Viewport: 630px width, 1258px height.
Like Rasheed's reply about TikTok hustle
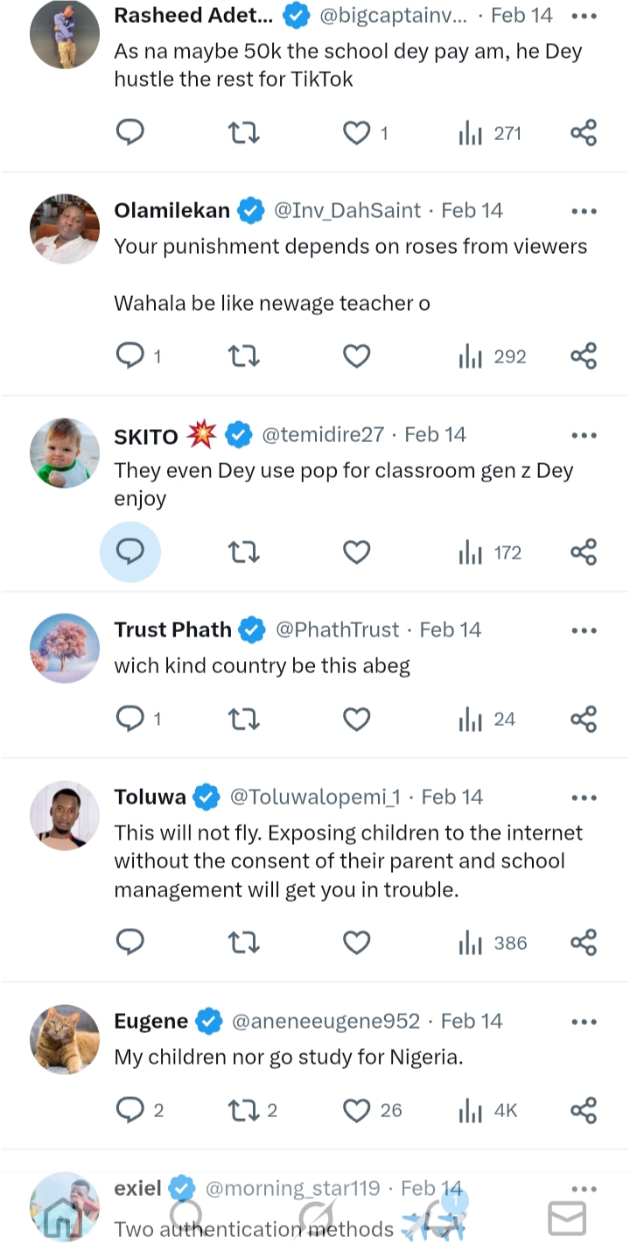click(357, 133)
